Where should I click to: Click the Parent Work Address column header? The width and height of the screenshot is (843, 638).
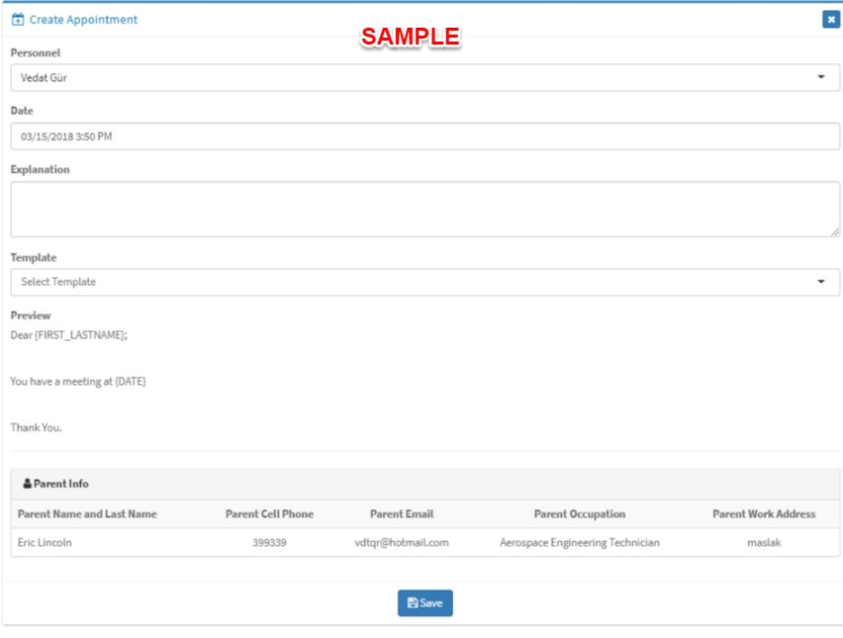764,514
